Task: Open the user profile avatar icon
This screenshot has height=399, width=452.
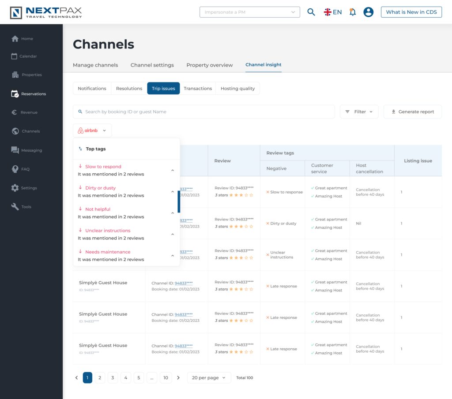Action: click(x=368, y=12)
